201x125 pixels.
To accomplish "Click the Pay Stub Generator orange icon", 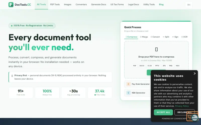I will [x=128, y=84].
